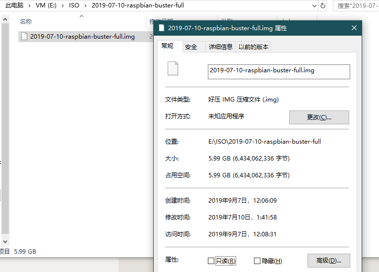The height and width of the screenshot is (272, 379).
Task: Open the 详细信息 tab
Action: [x=220, y=47]
